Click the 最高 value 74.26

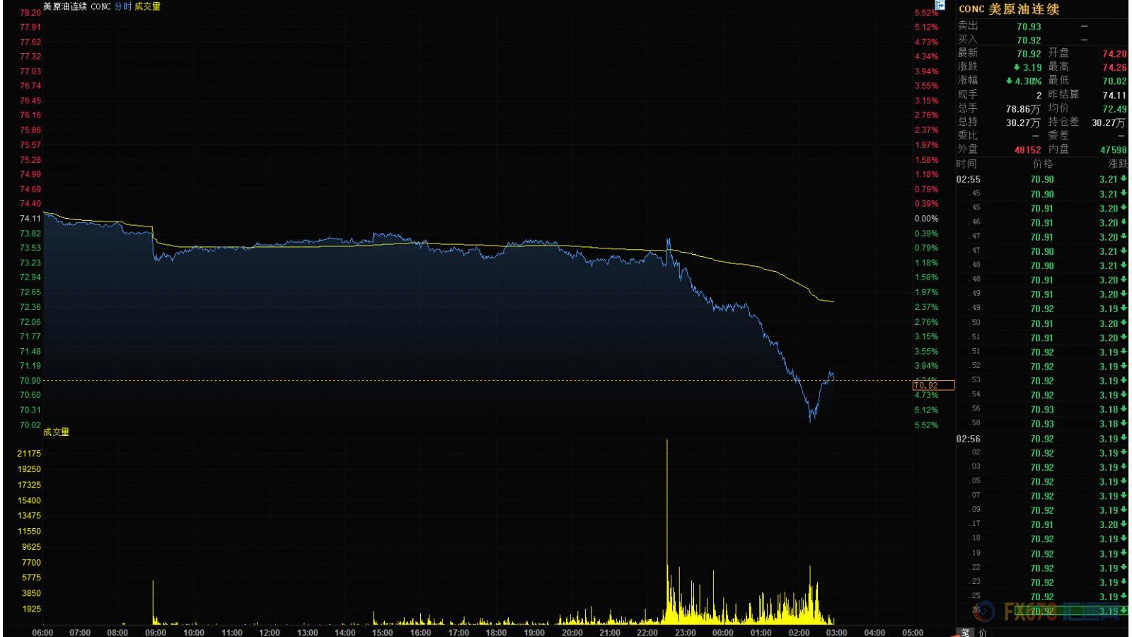(1114, 67)
